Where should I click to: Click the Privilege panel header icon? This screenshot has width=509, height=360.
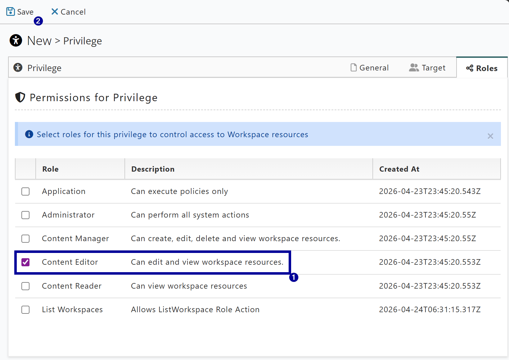tap(18, 67)
